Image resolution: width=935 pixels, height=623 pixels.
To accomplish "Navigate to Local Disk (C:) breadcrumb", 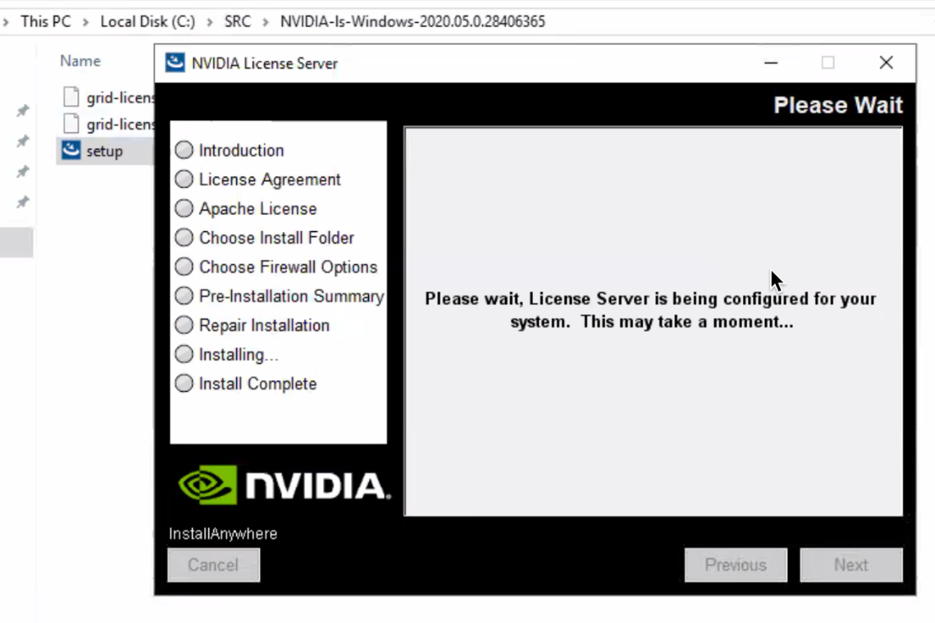I will (148, 21).
